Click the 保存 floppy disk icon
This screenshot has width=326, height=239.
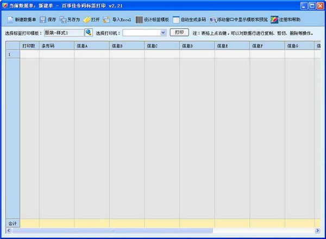click(43, 20)
